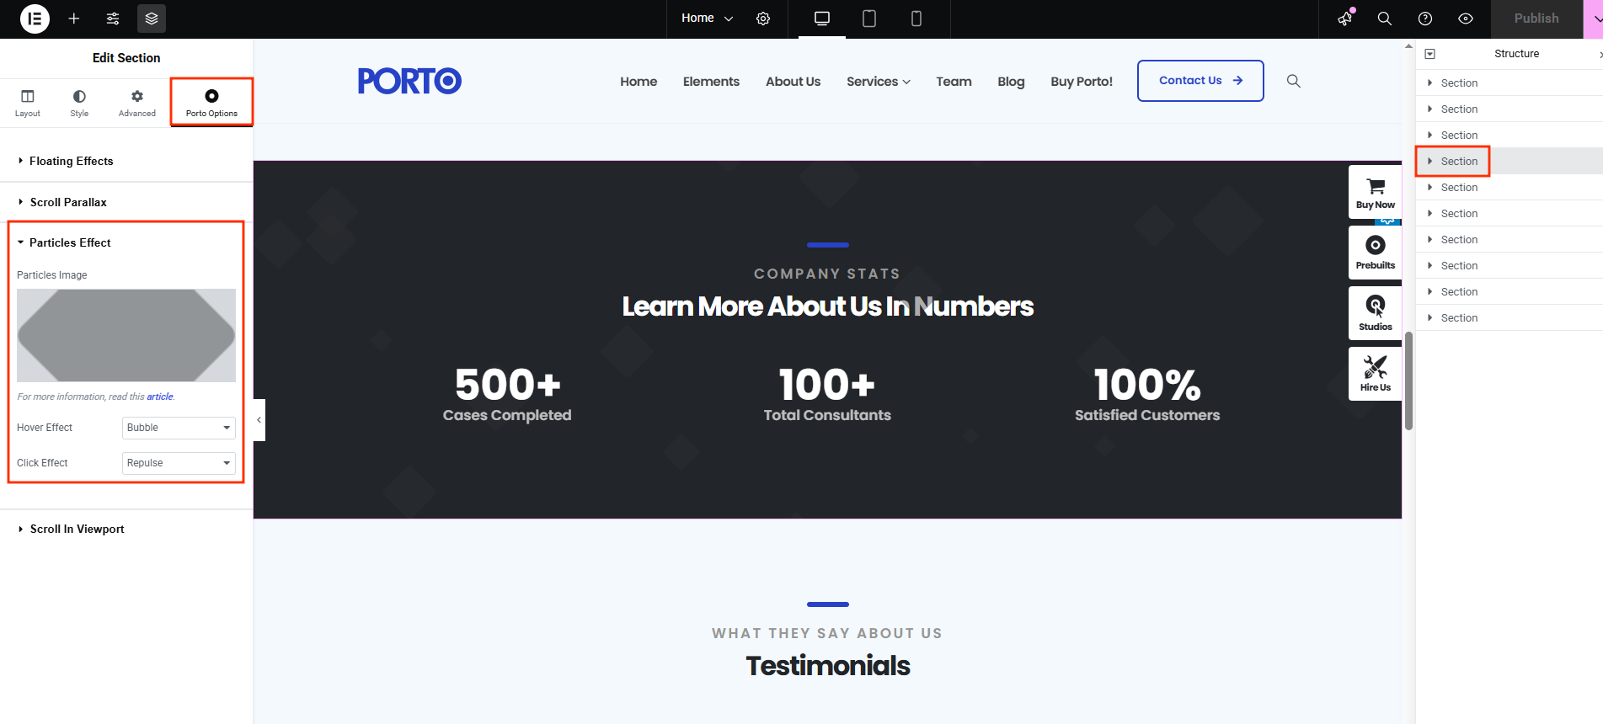
Task: Click the PORTO logo
Action: pos(409,81)
